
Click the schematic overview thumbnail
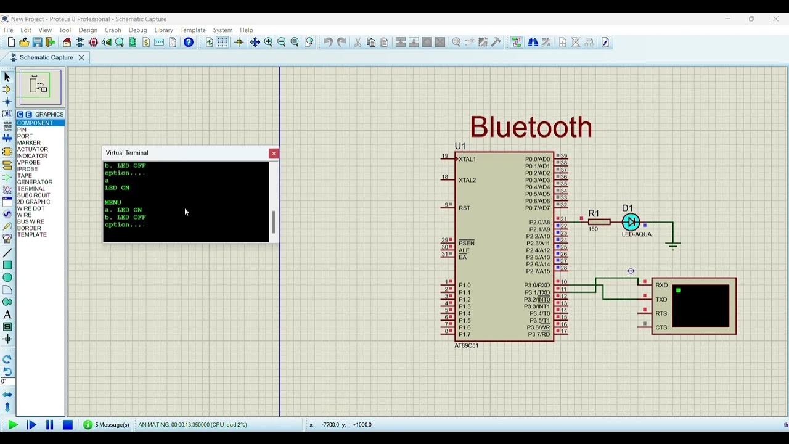click(40, 88)
